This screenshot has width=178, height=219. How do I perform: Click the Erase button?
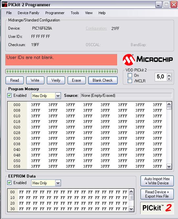[x=77, y=80]
